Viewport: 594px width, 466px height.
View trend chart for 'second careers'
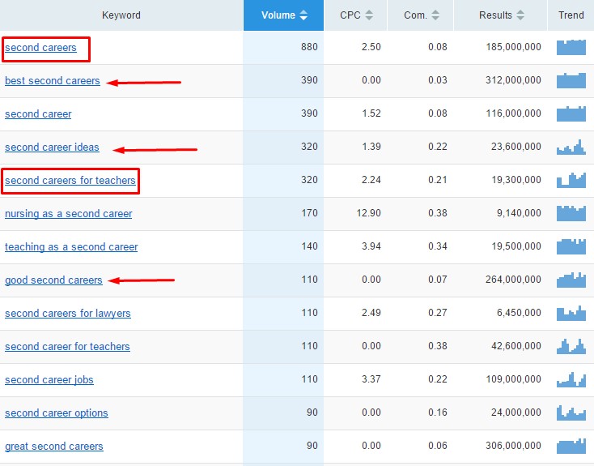[571, 47]
